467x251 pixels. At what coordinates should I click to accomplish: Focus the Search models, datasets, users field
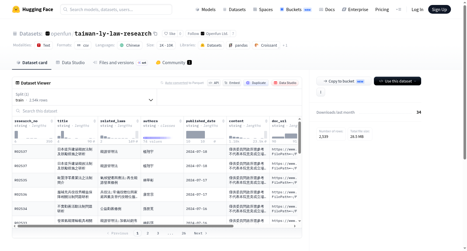click(x=116, y=9)
